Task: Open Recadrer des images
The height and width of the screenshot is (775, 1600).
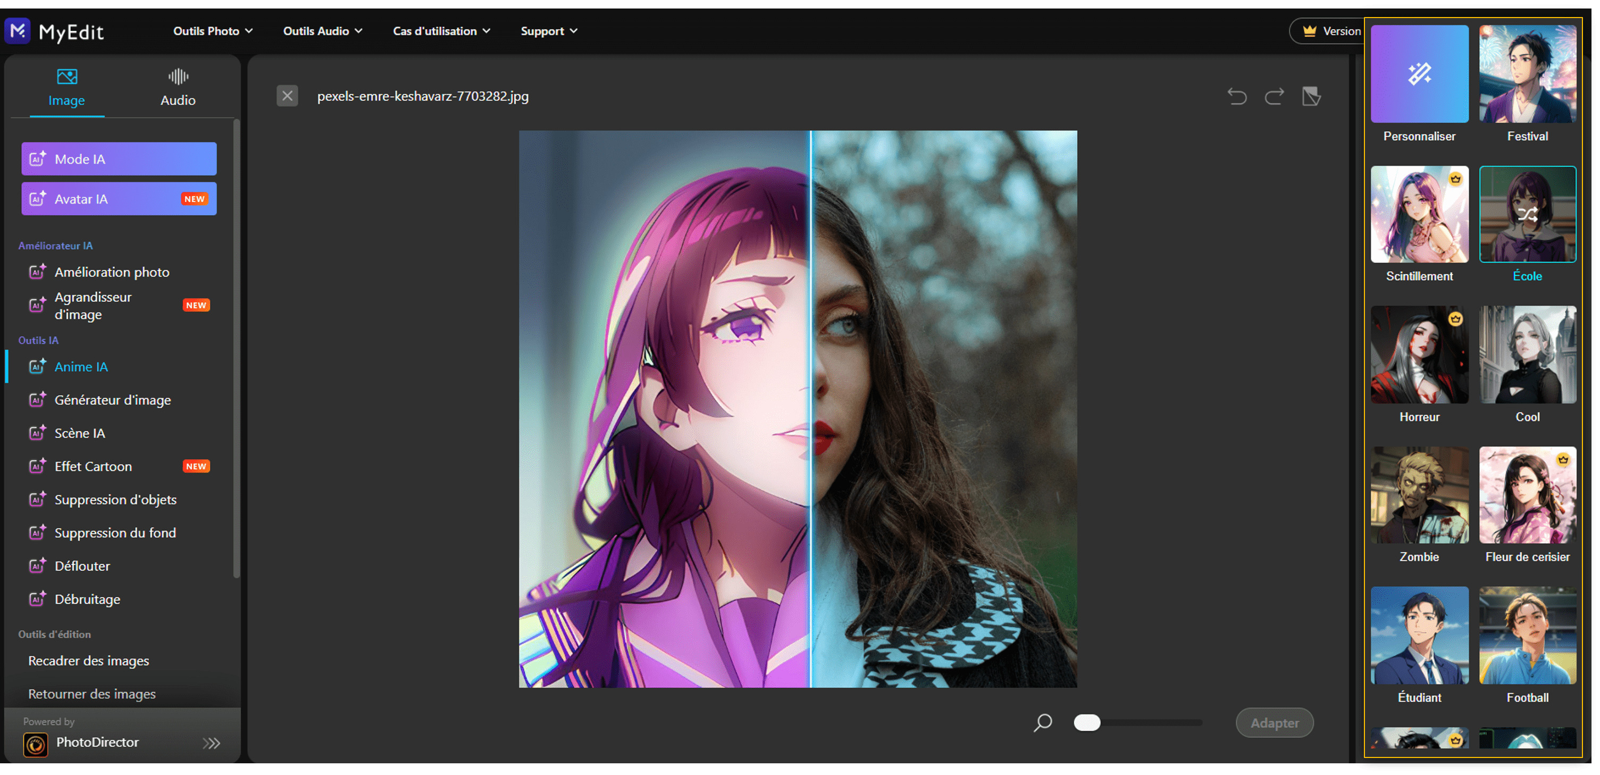Action: click(x=88, y=661)
